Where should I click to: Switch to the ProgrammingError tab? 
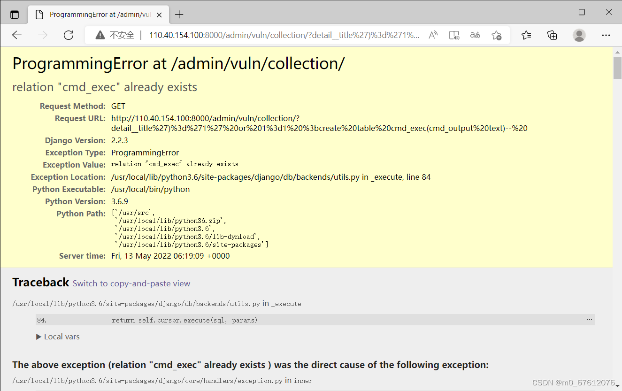[x=94, y=14]
